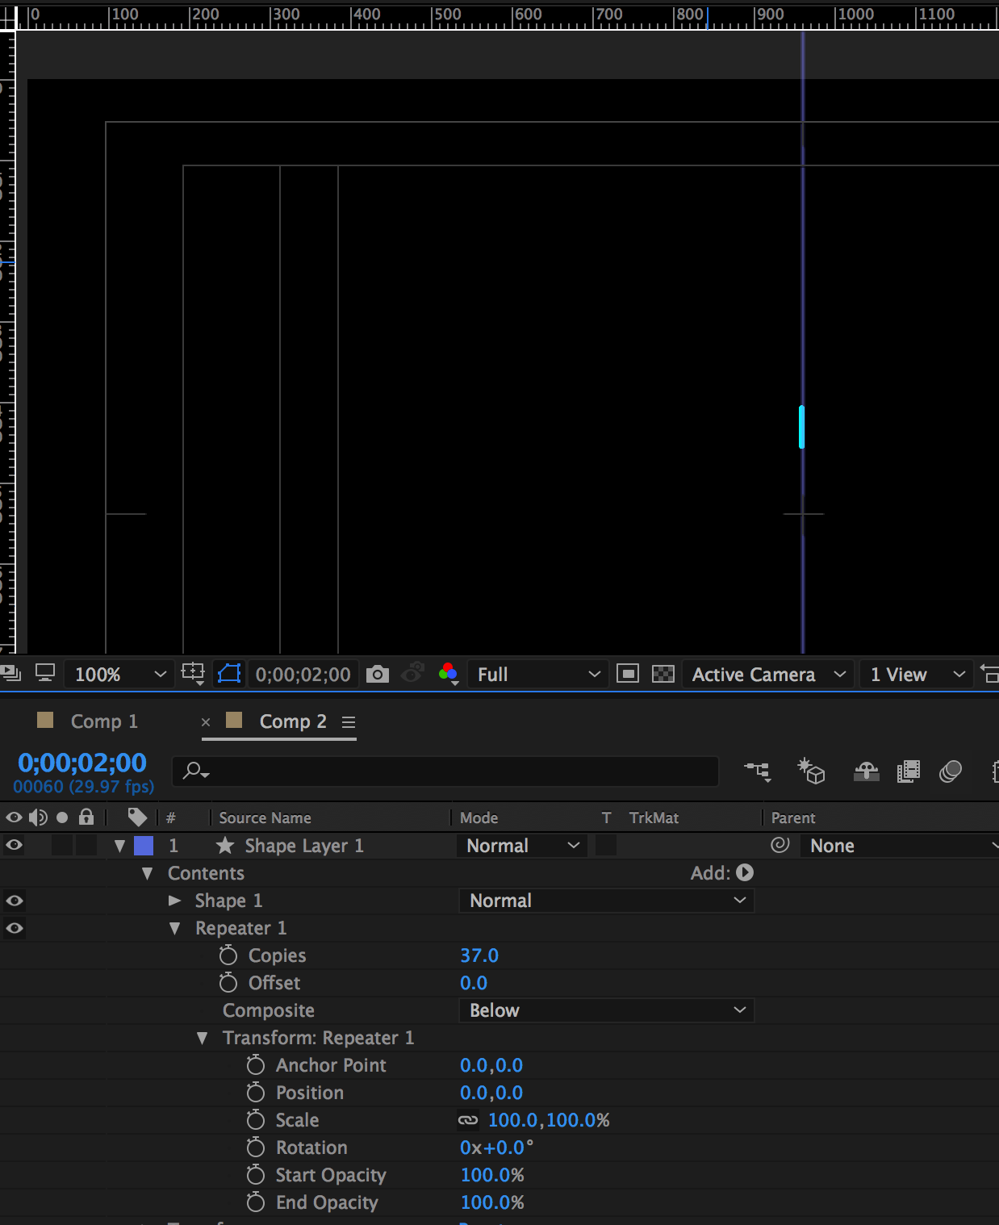Toggle the Start Opacity stopwatch
Screen dimensions: 999x1225
point(256,1174)
